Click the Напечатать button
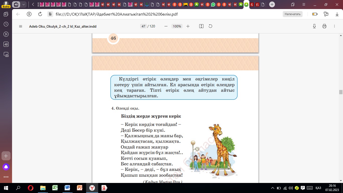 click(293, 14)
